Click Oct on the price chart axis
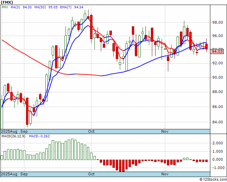The height and width of the screenshot is (182, 227). [91, 132]
